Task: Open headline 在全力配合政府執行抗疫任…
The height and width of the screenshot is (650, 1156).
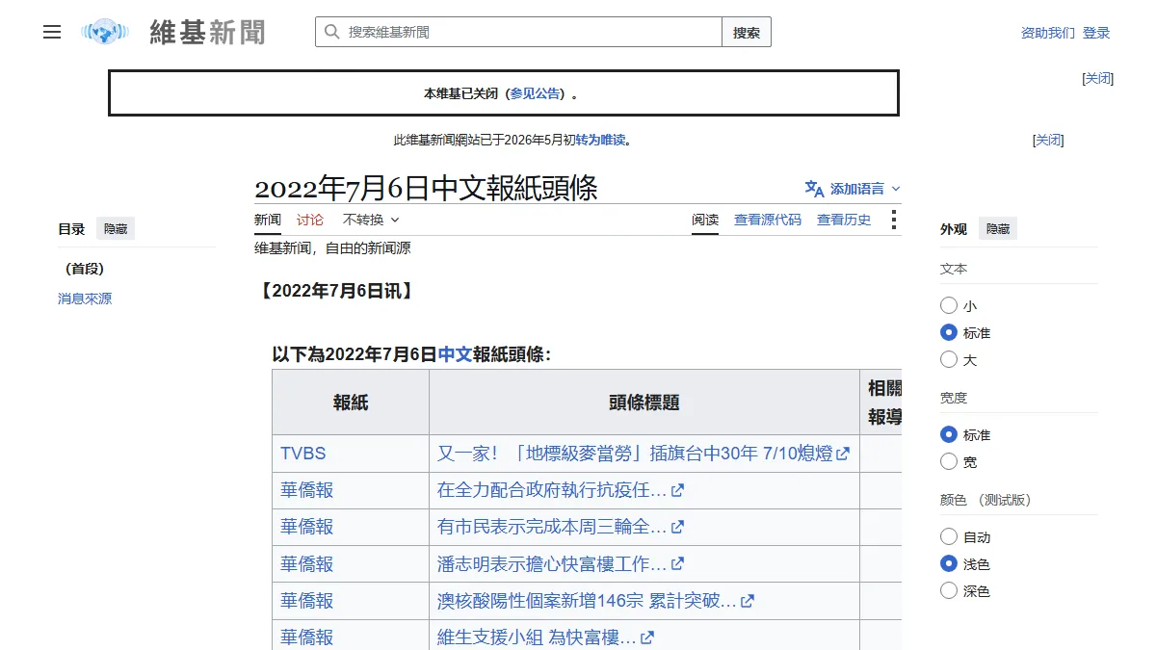Action: [x=552, y=490]
